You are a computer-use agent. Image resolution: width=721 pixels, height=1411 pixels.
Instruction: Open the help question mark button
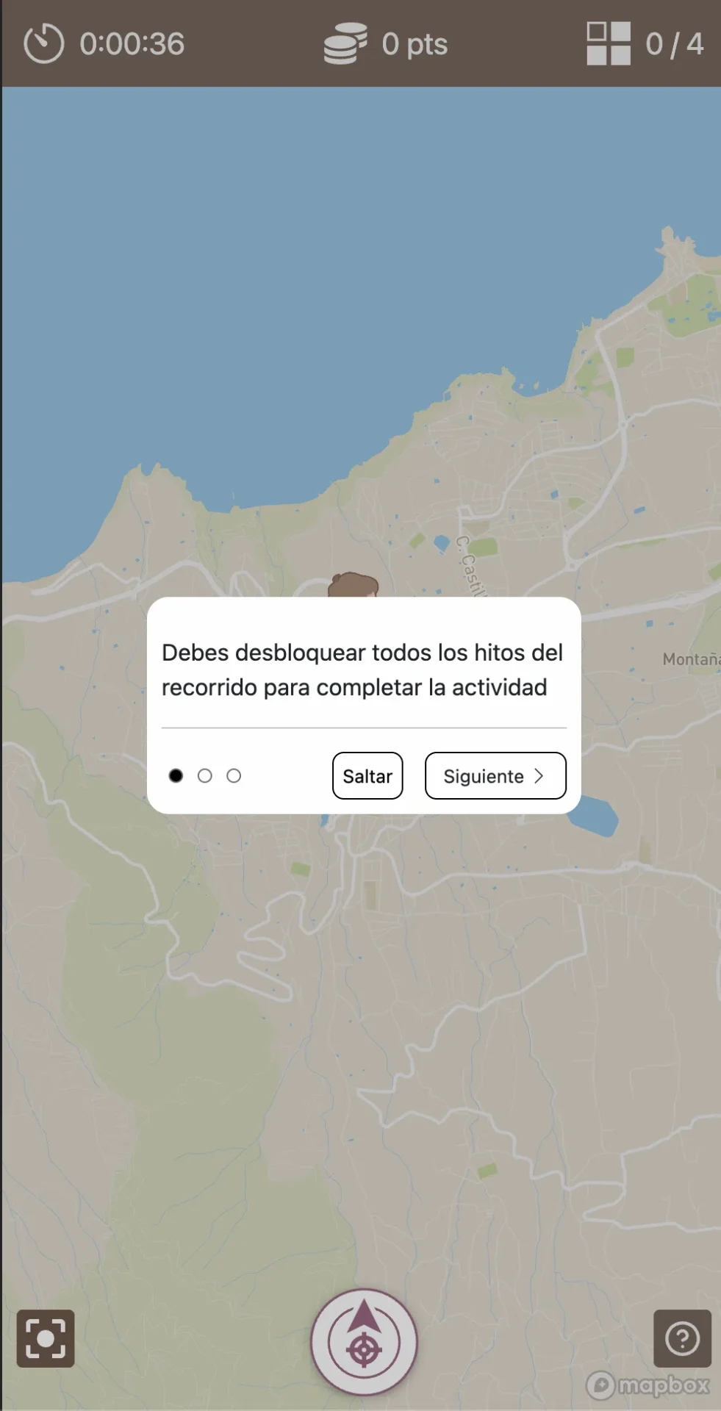click(x=682, y=1338)
